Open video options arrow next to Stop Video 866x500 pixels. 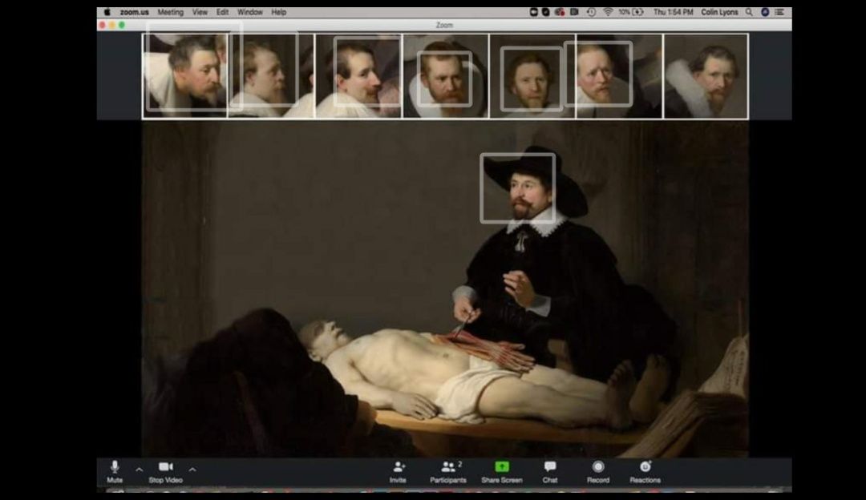(x=192, y=470)
